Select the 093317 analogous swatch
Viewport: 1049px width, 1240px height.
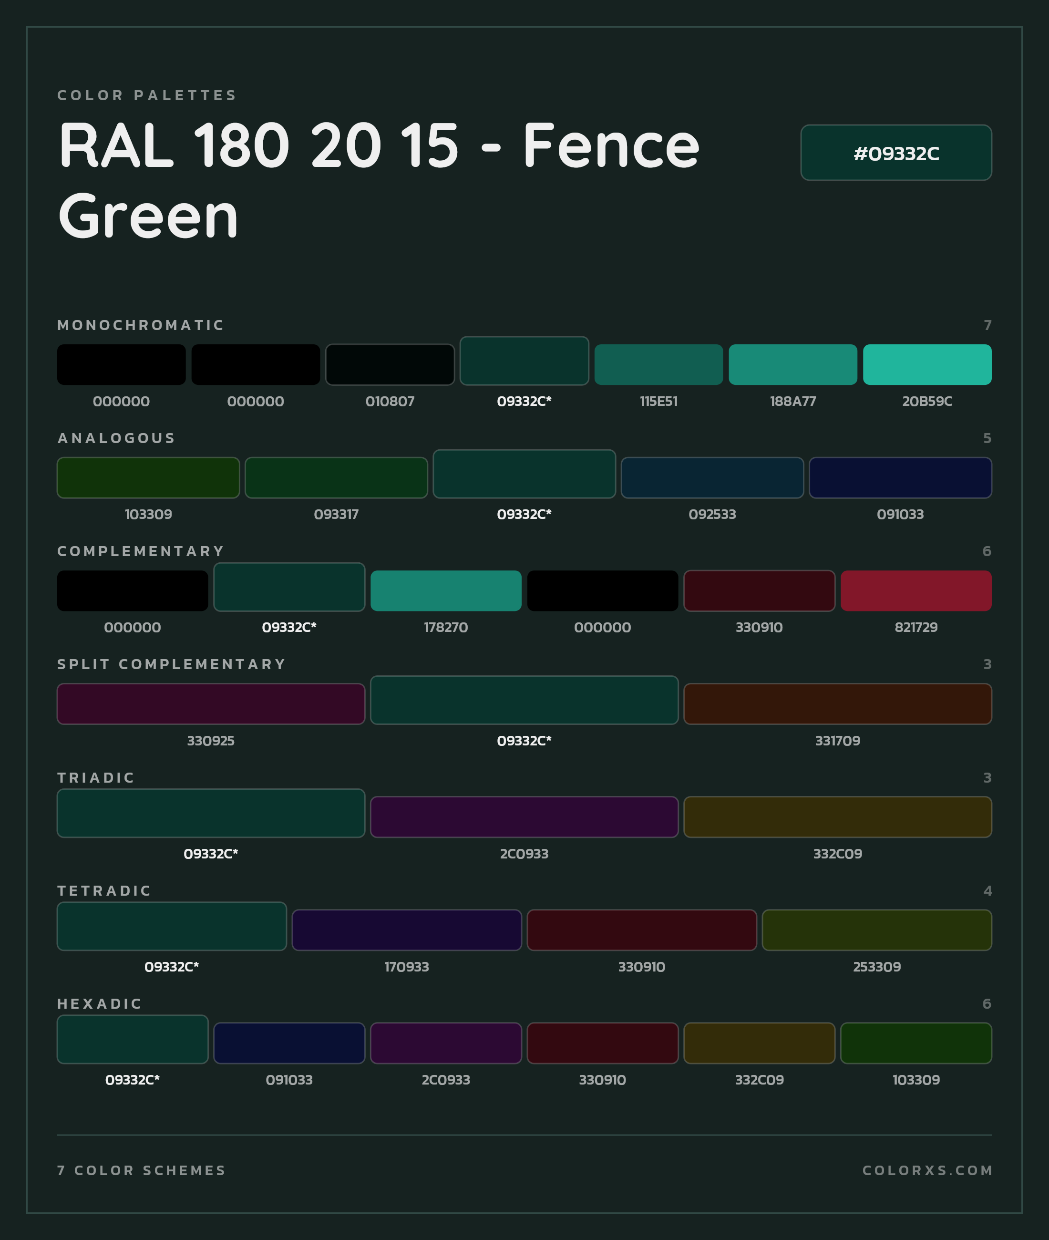pyautogui.click(x=336, y=477)
